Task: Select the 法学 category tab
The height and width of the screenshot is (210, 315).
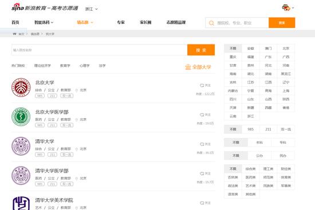Action: pos(102,66)
